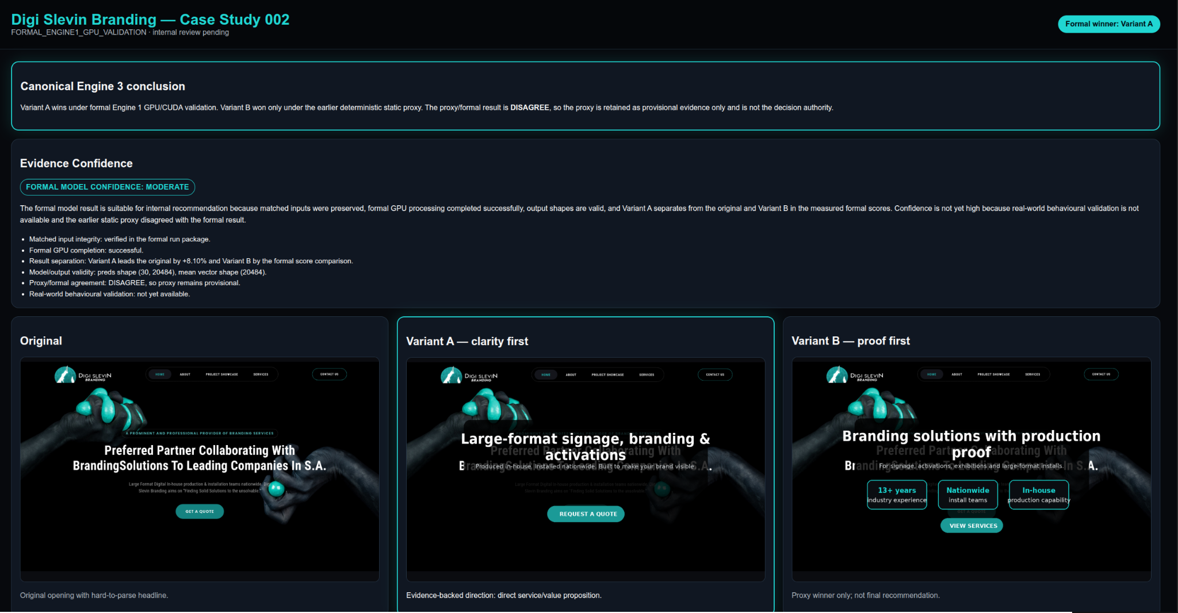Viewport: 1178px width, 613px height.
Task: Select the 'In-house production capability' card
Action: pyautogui.click(x=1039, y=495)
